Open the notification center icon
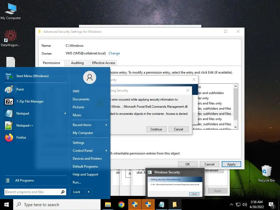Image resolution: width=280 pixels, height=210 pixels. point(271,205)
